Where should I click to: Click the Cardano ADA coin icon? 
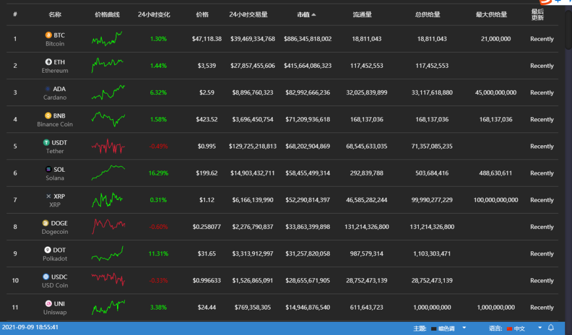(48, 89)
